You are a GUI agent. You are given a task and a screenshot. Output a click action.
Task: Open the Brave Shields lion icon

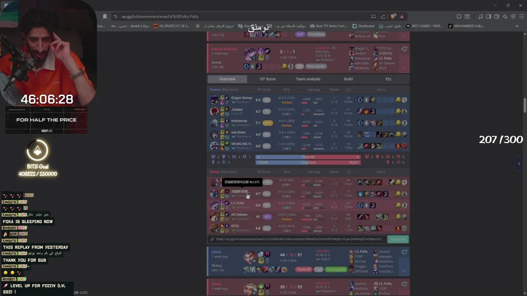tap(393, 16)
